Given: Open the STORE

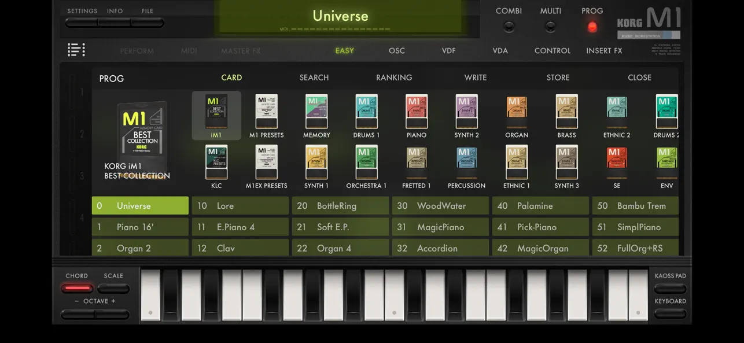Looking at the screenshot, I should pyautogui.click(x=558, y=78).
